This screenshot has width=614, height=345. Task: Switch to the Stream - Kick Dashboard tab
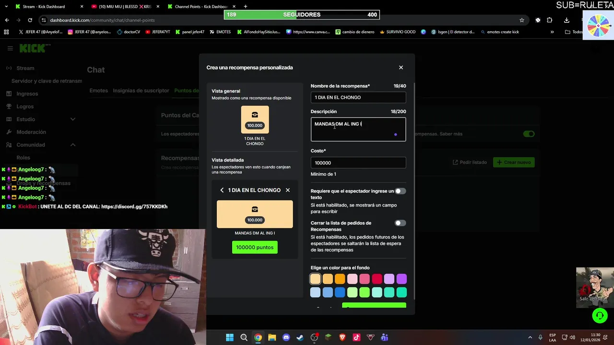tap(44, 7)
